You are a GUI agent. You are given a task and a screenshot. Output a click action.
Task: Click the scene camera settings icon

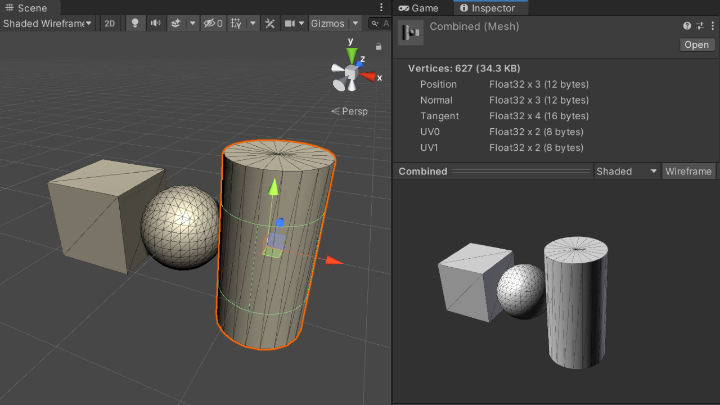290,23
